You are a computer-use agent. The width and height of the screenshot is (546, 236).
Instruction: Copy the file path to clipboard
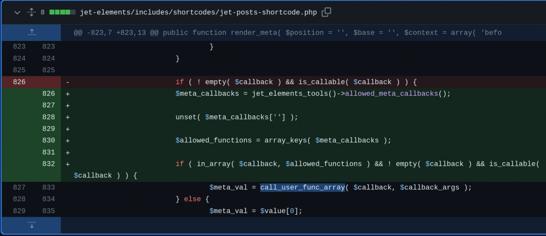pyautogui.click(x=326, y=12)
